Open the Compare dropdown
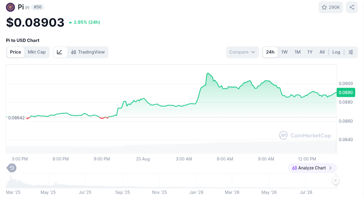Screen dimensions: 364x199 [242, 52]
